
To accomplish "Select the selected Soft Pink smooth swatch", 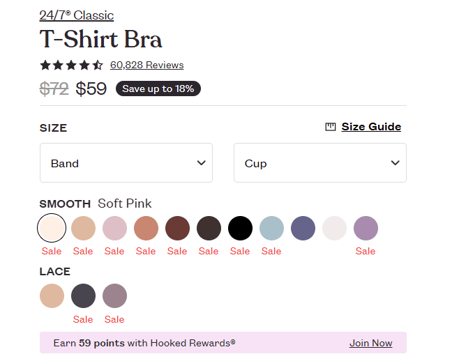I will coord(52,228).
